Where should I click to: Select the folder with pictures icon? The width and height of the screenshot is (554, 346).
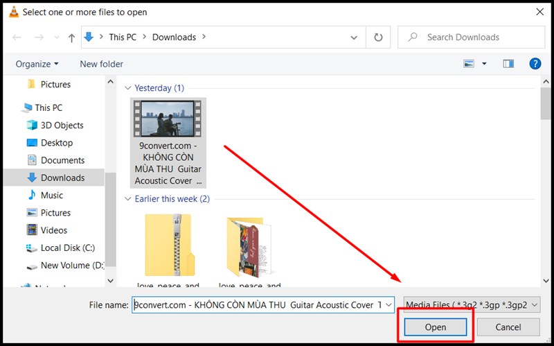[x=249, y=247]
